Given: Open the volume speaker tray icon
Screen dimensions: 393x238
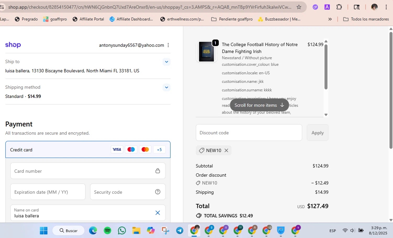Looking at the screenshot, I should click(352, 230).
